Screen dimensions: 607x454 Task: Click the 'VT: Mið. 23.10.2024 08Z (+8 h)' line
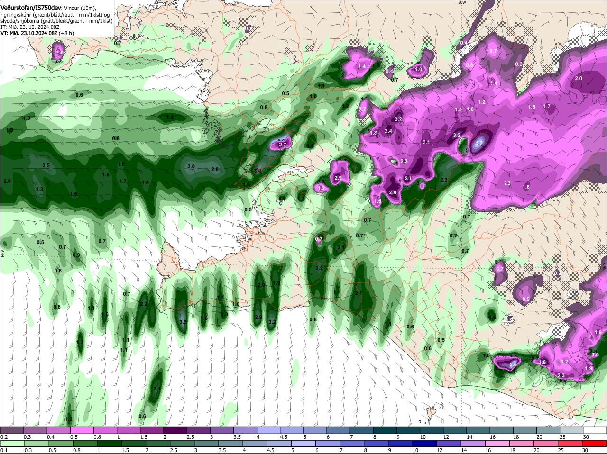[37, 33]
